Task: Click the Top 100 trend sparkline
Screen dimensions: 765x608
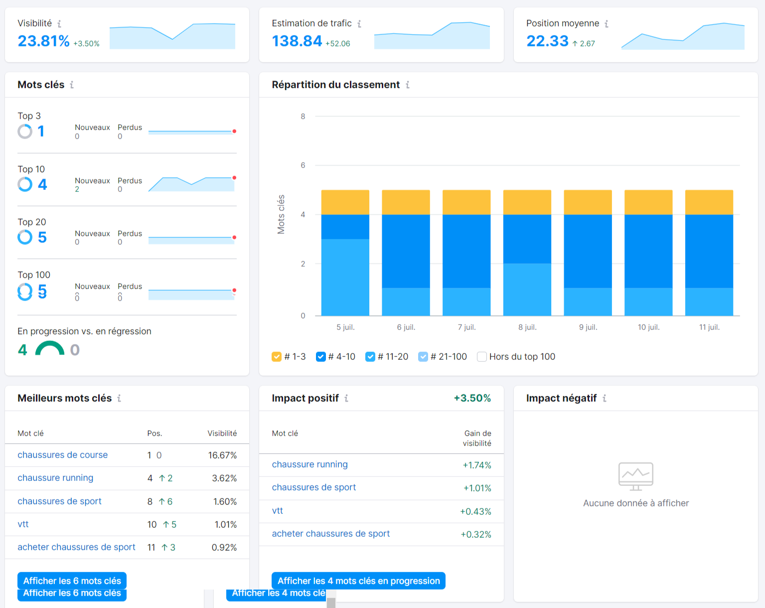Action: click(x=192, y=294)
